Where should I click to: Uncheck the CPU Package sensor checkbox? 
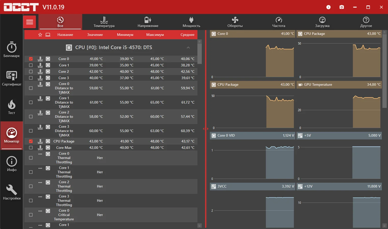31,141
